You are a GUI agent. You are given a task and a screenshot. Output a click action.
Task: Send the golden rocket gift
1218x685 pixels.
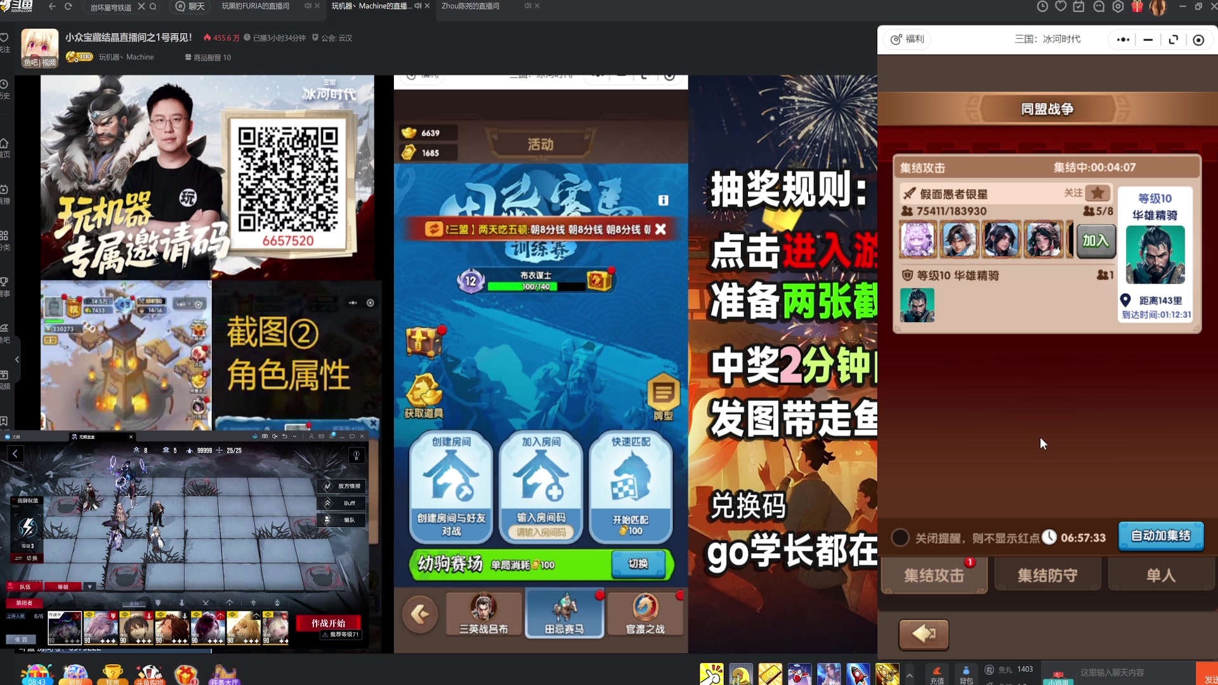click(887, 674)
